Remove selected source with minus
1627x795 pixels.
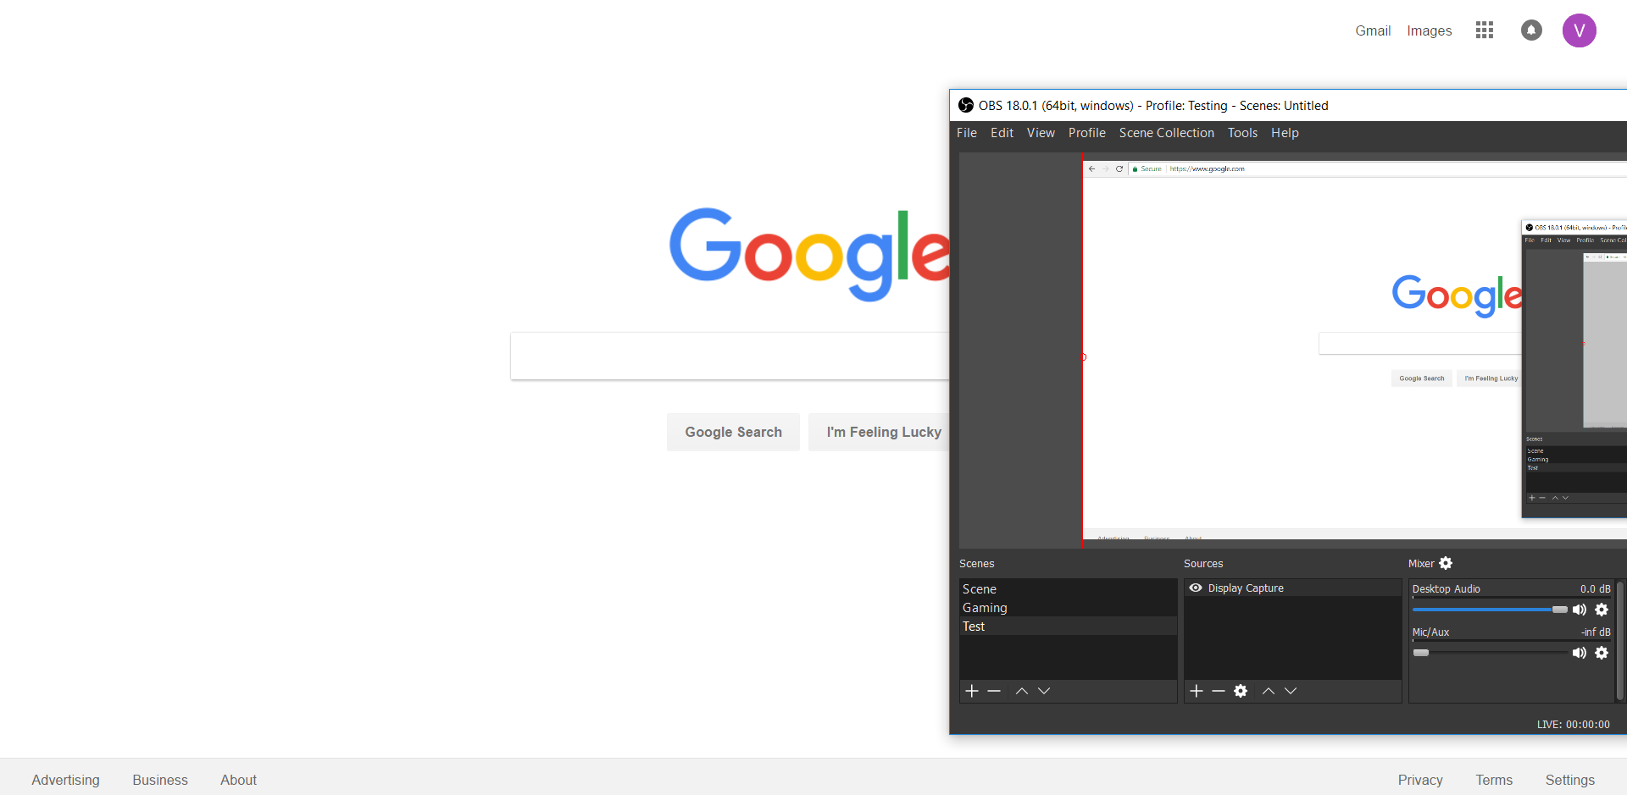point(1219,691)
